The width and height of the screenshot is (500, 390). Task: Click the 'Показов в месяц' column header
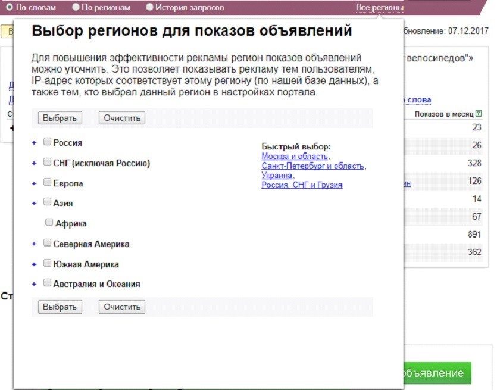pyautogui.click(x=444, y=114)
